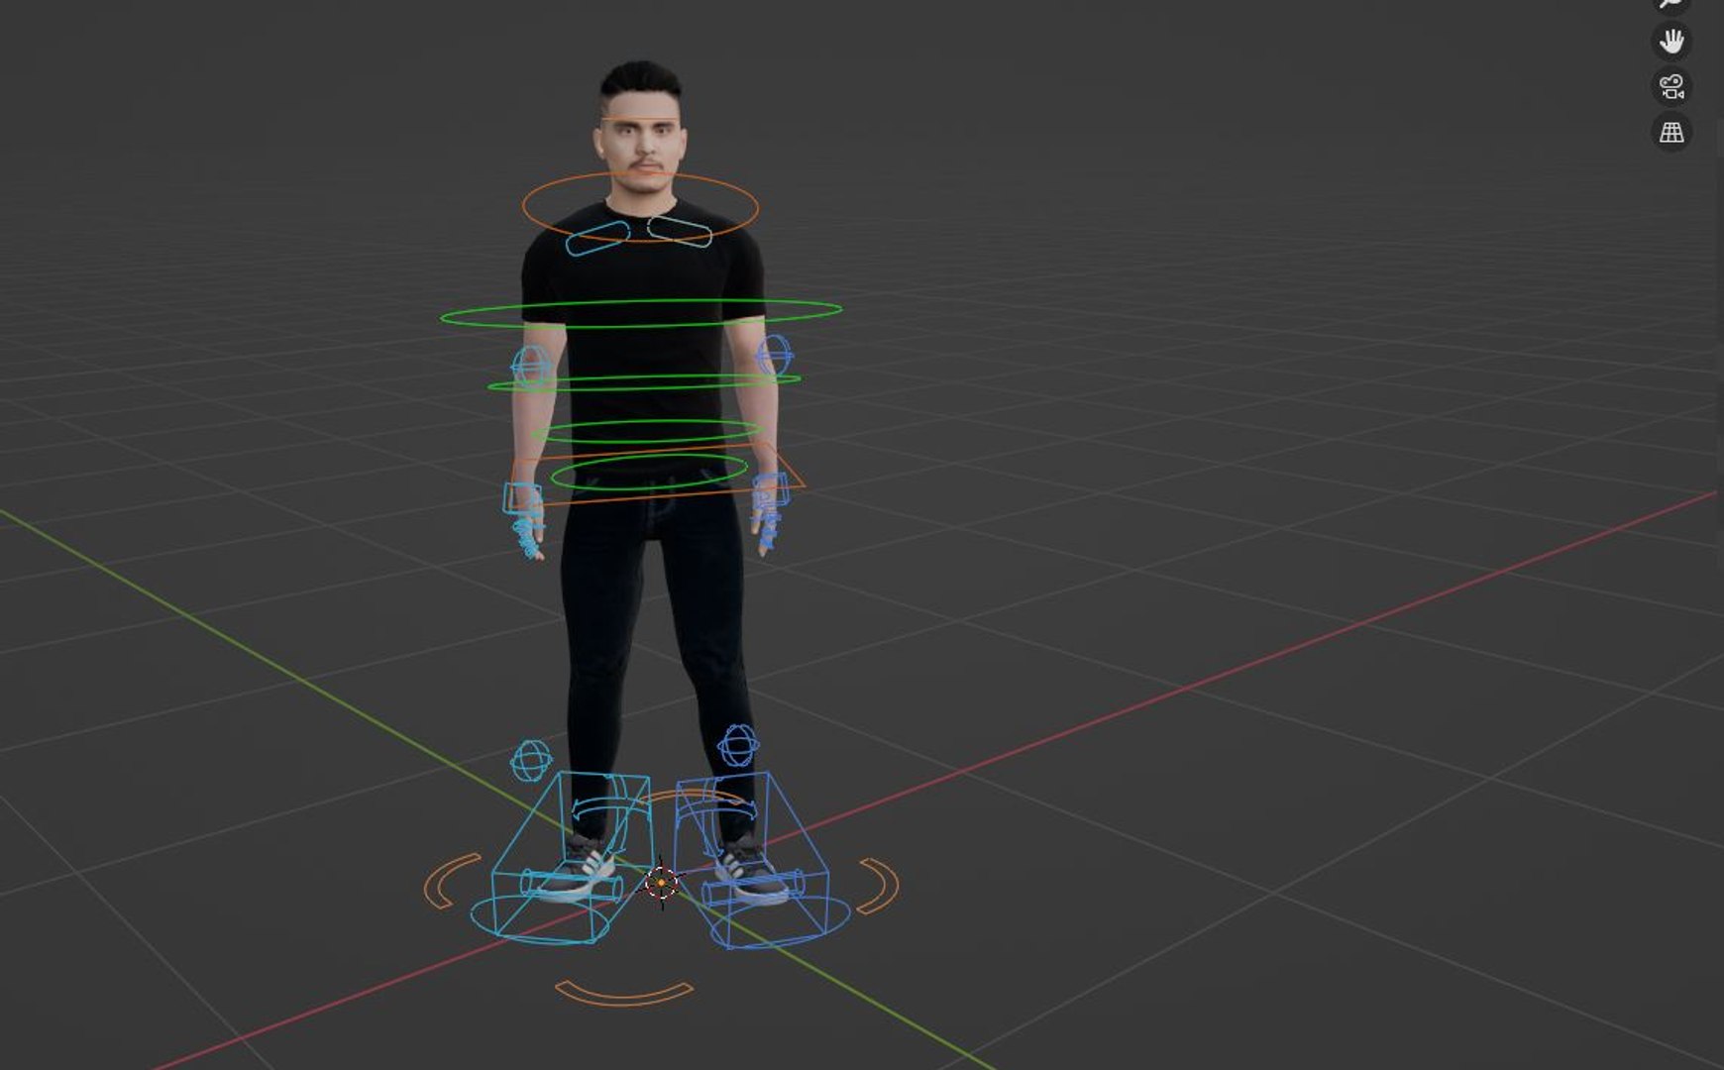The image size is (1724, 1070).
Task: Select the orange neck ring control
Action: (640, 206)
